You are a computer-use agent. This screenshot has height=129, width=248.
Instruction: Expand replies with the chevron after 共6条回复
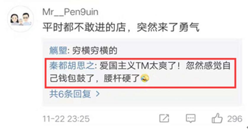click(x=98, y=94)
